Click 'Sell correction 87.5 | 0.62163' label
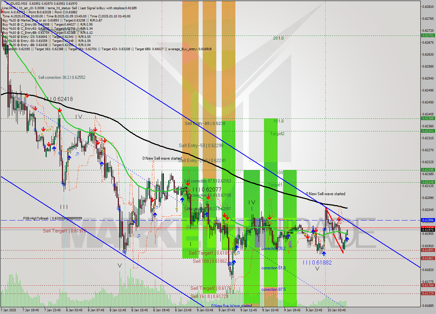Screen dimensions: 436x314 coord(207,181)
